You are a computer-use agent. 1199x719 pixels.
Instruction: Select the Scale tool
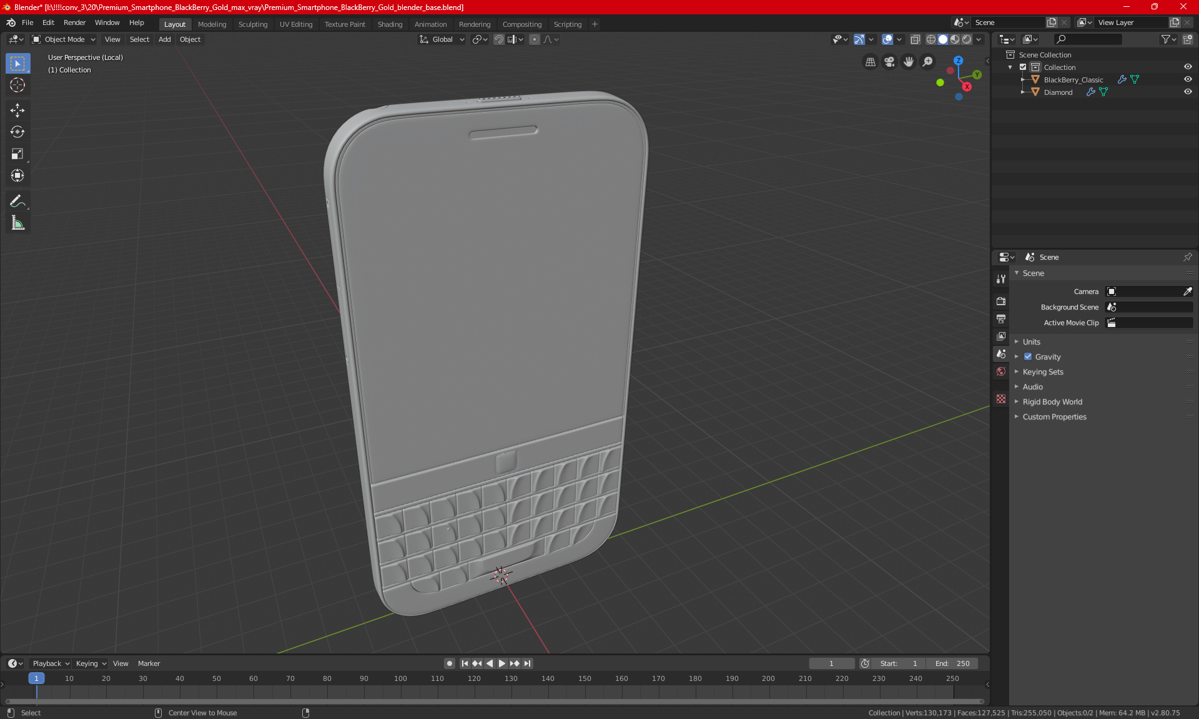[17, 154]
